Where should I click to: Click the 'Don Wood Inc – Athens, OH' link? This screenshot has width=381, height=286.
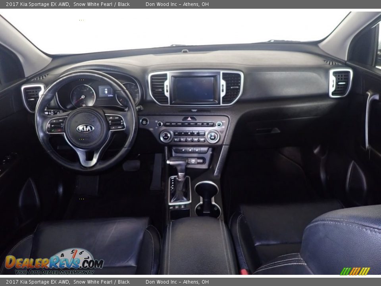click(x=177, y=282)
